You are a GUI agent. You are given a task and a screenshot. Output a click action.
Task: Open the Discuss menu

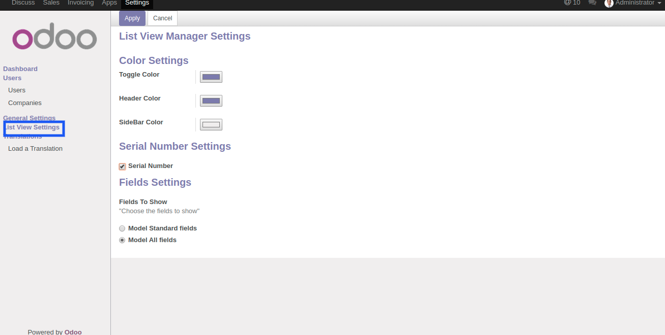pos(23,3)
